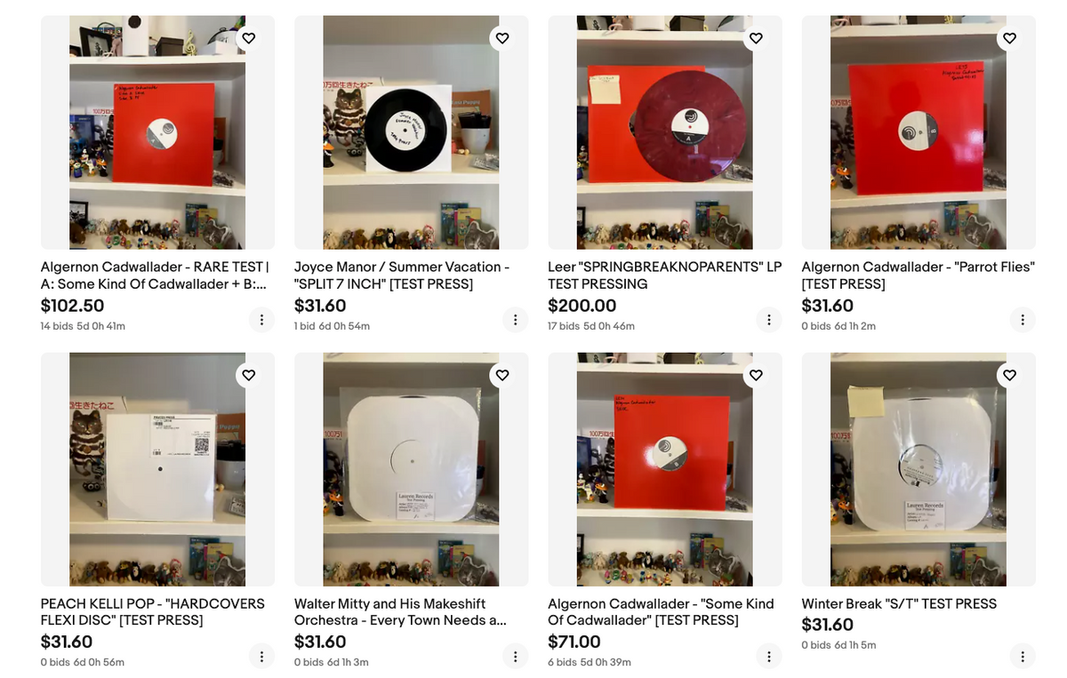Open three-dot menu for Leer LP listing
The image size is (1067, 678).
pyautogui.click(x=768, y=319)
